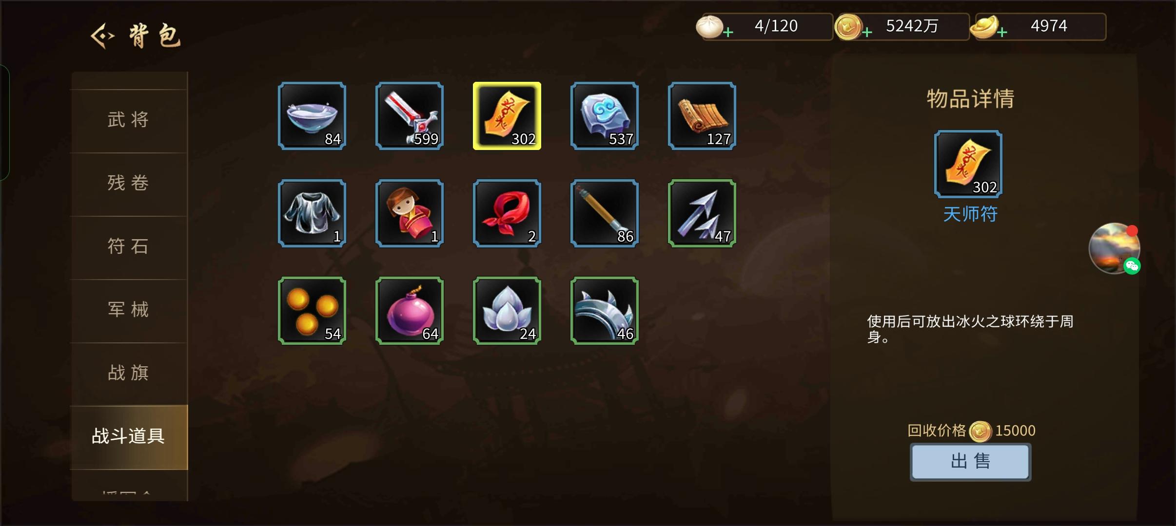Select the purple bomb item with 64

pos(410,311)
